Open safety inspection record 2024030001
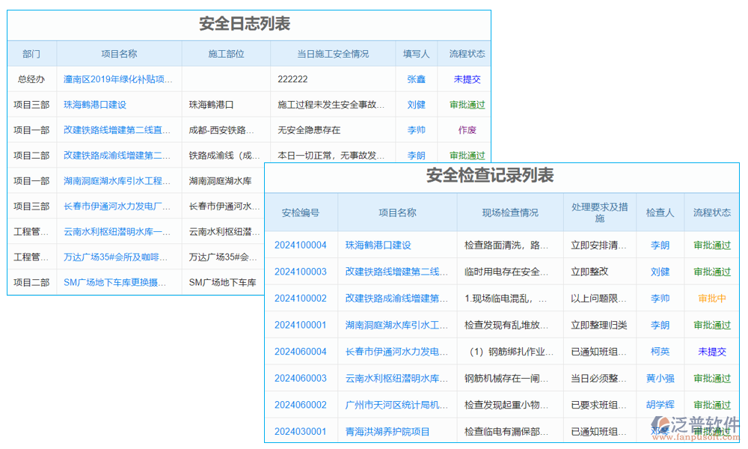The image size is (748, 449). pyautogui.click(x=301, y=431)
